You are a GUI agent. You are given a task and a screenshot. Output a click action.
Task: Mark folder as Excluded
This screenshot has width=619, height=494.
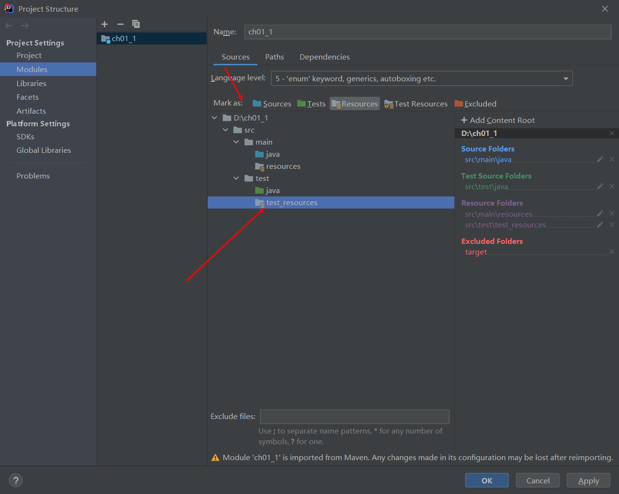(475, 104)
